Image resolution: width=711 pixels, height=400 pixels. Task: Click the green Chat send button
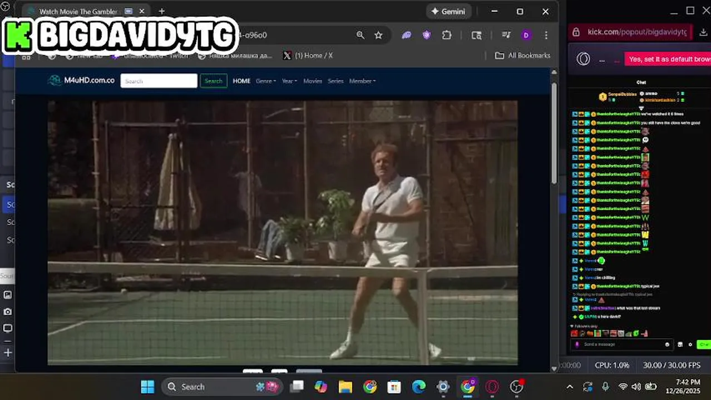click(704, 344)
